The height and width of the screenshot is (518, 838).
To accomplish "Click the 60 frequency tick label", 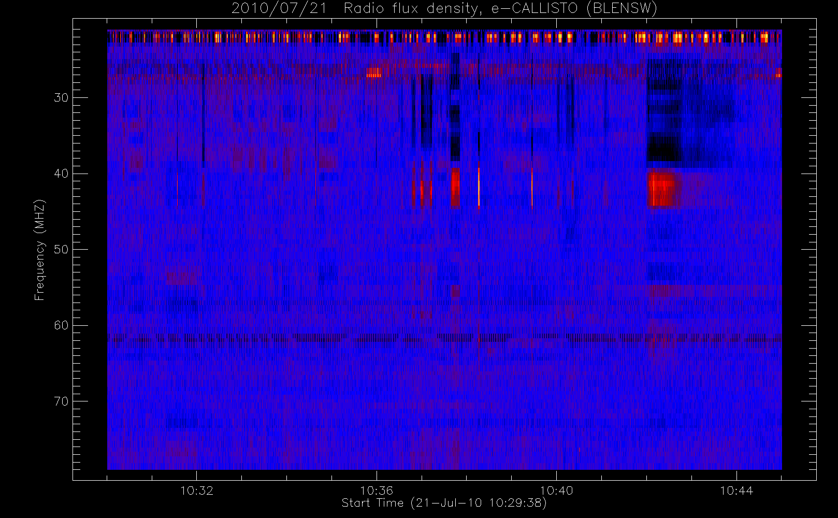I will tap(61, 325).
